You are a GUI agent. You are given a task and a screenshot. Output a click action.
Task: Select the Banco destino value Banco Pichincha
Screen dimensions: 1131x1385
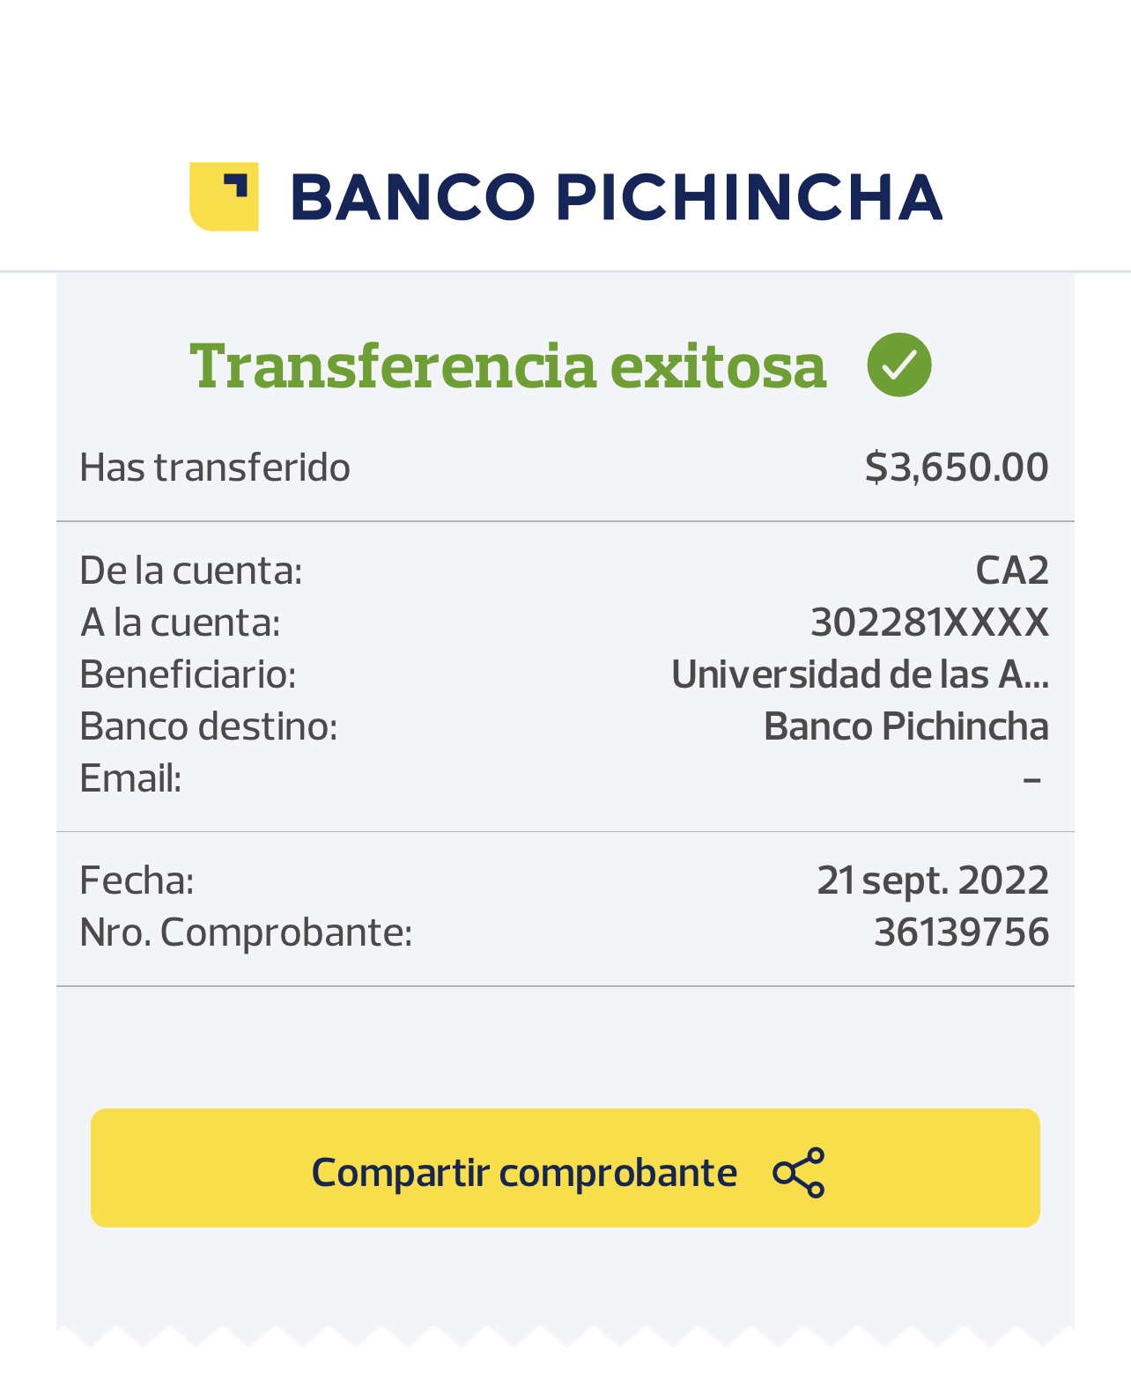coord(906,726)
